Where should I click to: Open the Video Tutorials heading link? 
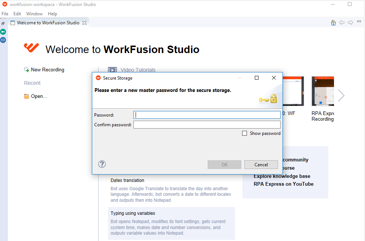tap(138, 70)
